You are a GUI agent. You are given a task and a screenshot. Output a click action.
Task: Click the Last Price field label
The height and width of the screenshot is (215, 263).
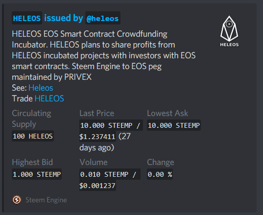point(97,113)
